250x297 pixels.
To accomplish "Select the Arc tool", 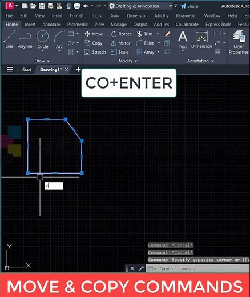I will 59,39.
